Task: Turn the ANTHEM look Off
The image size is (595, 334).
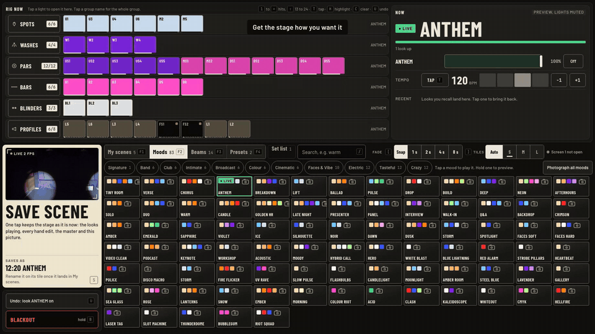Action: (573, 61)
